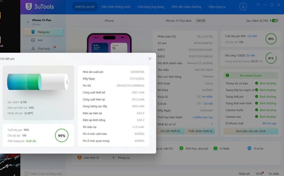
Task: Click the plus icon beside Phong tục
Action: click(113, 157)
